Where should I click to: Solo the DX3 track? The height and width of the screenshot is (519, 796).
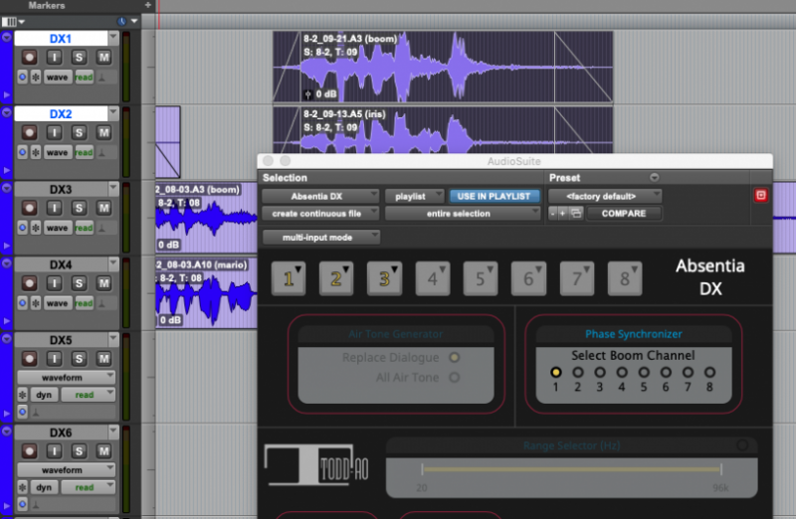pyautogui.click(x=79, y=208)
